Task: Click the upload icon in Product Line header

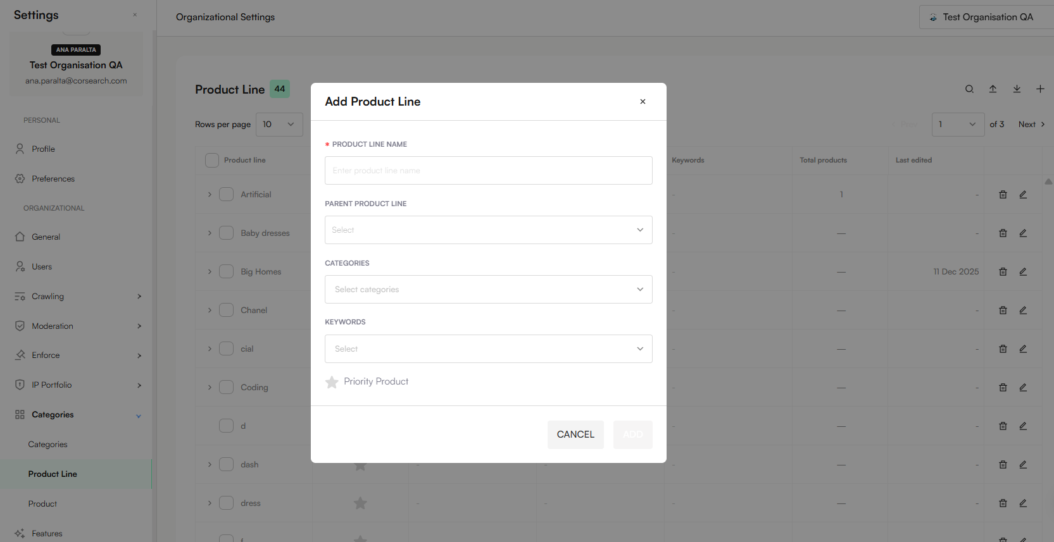Action: coord(993,89)
